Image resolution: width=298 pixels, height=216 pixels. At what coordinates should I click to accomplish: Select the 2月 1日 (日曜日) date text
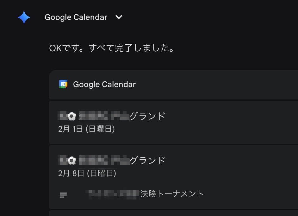tap(86, 129)
